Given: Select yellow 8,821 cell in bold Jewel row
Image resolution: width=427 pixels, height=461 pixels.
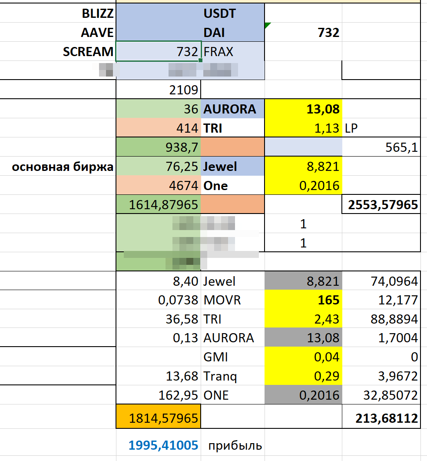Looking at the screenshot, I should pos(303,166).
